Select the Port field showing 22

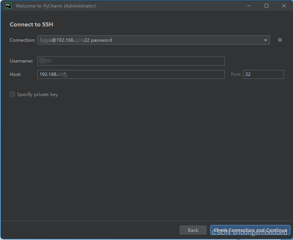(x=263, y=74)
